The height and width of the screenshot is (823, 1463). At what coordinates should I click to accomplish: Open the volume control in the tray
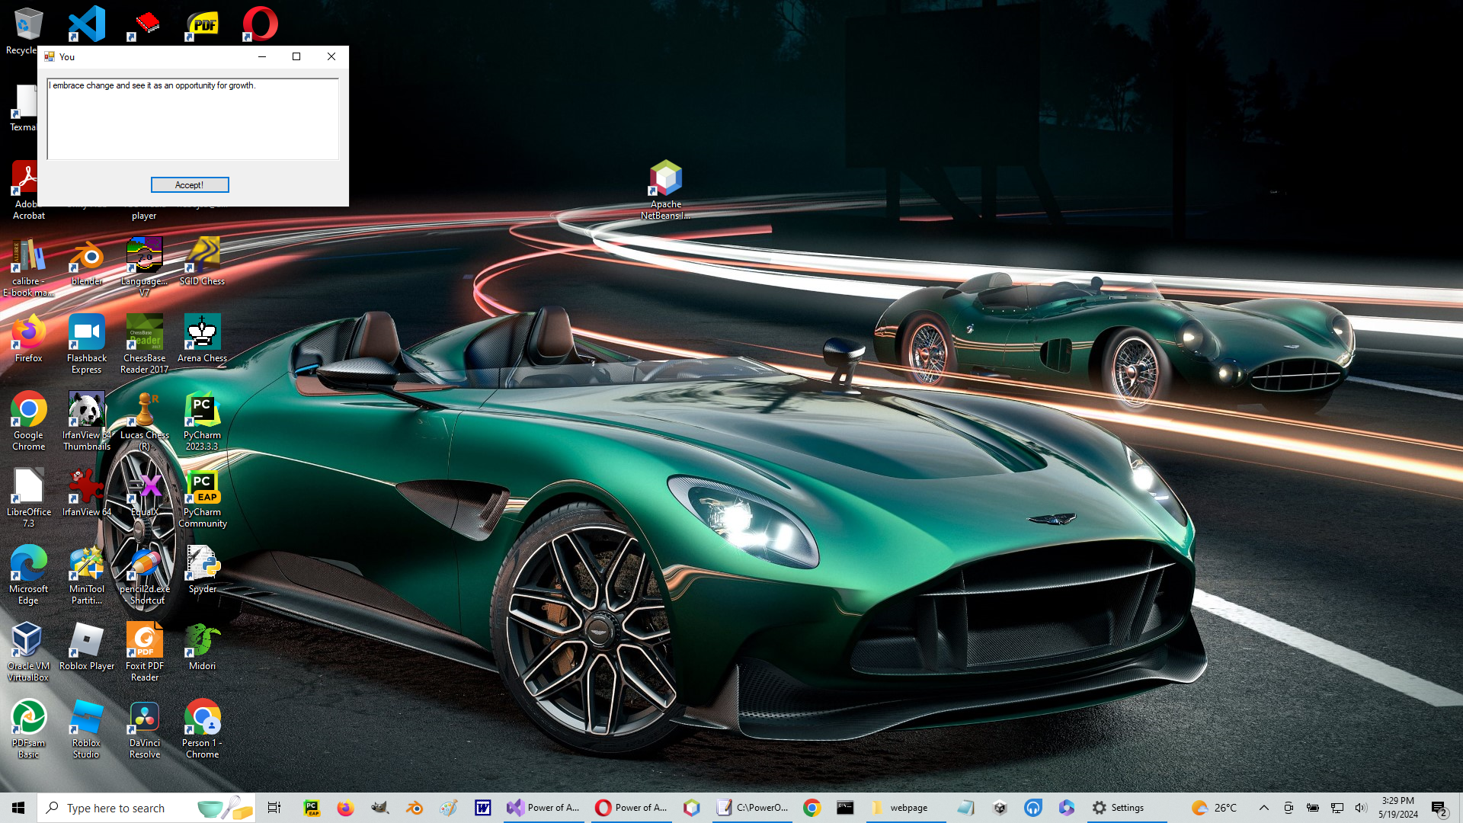click(1361, 808)
